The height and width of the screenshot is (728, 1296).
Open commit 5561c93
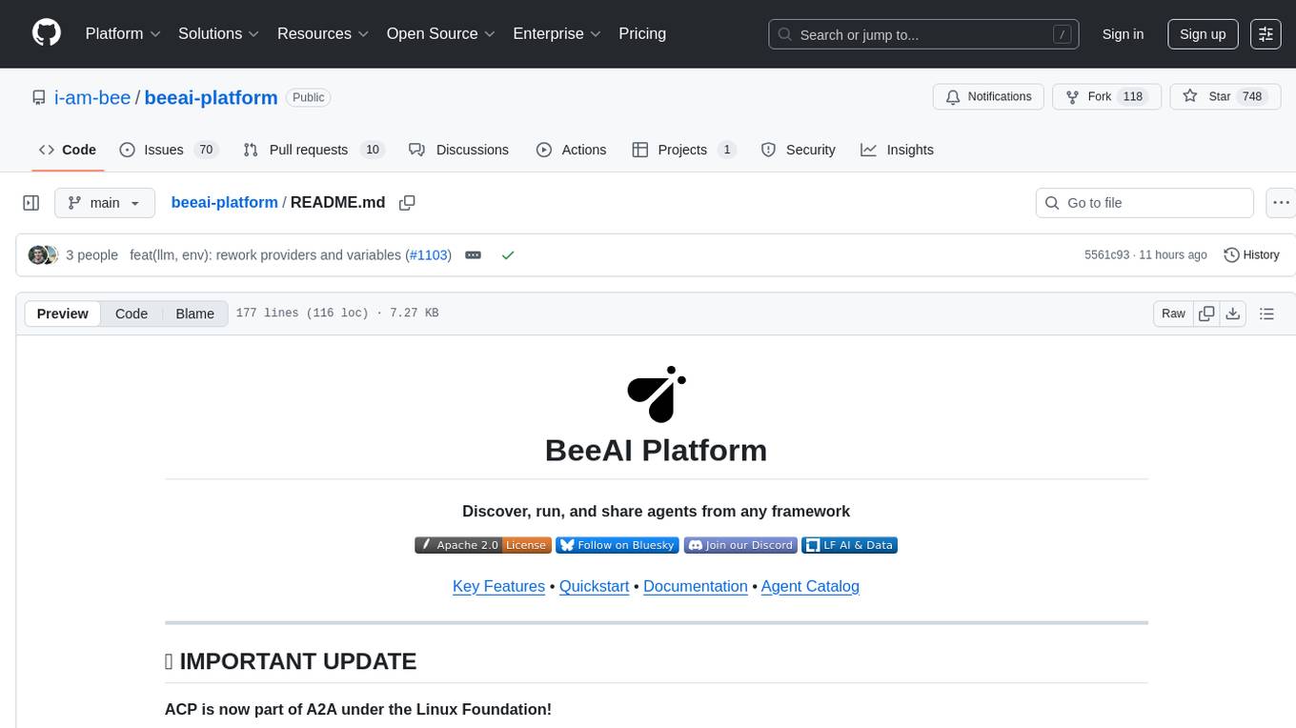pyautogui.click(x=1106, y=255)
